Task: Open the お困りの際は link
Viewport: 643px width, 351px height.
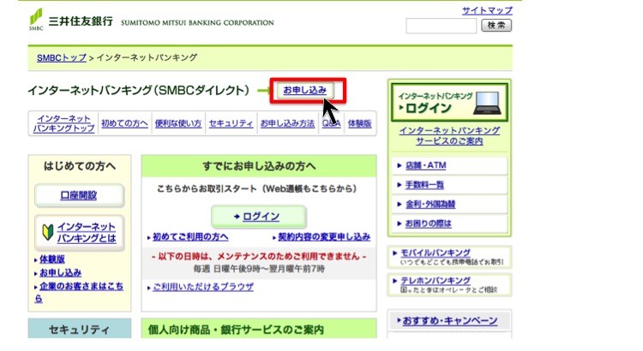Action: coord(428,223)
